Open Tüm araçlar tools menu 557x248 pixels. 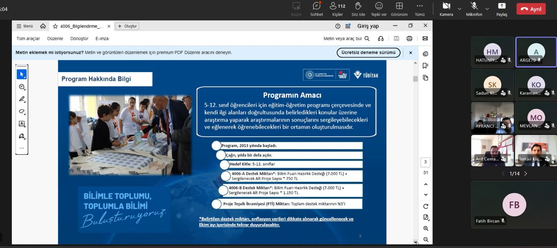point(28,39)
